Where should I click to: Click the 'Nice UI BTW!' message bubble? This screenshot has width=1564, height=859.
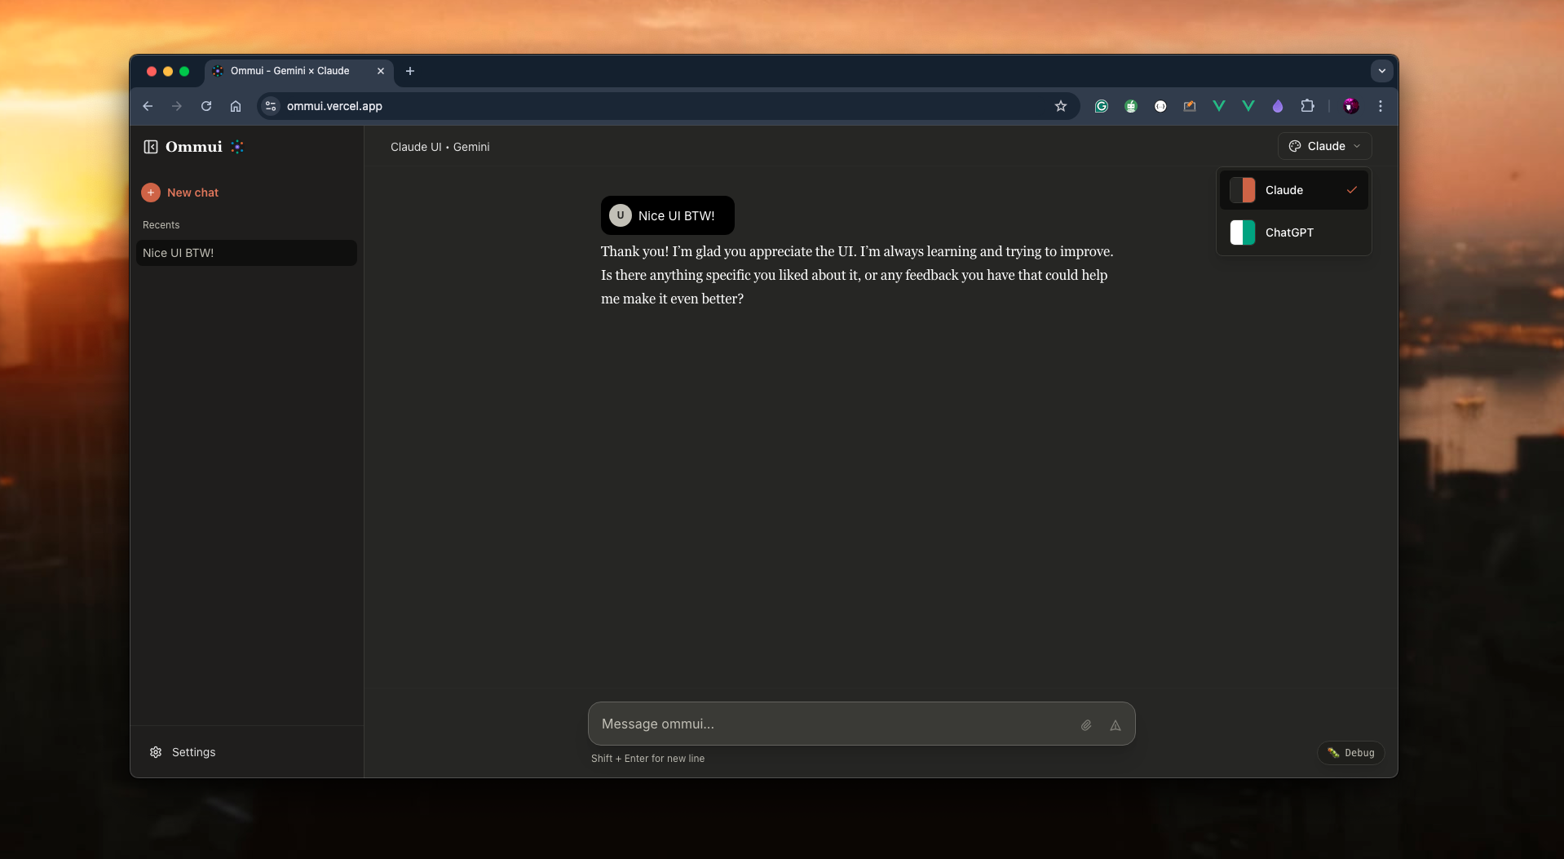tap(668, 215)
